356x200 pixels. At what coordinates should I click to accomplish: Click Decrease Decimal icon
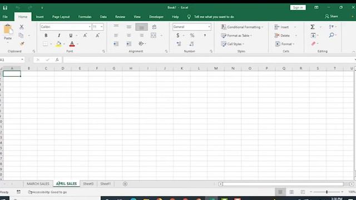click(x=191, y=44)
